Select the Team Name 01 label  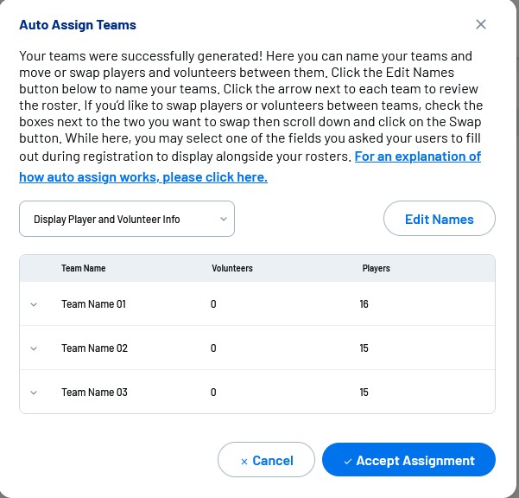tap(94, 304)
